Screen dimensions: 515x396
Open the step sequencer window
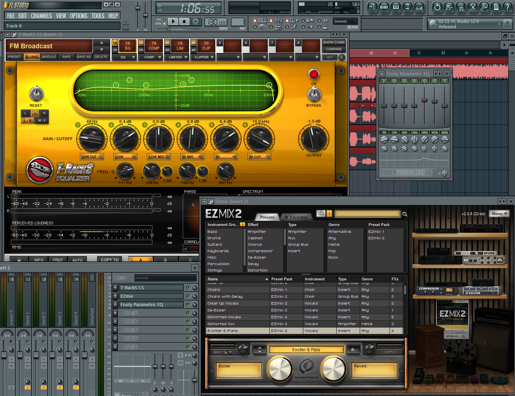[384, 7]
